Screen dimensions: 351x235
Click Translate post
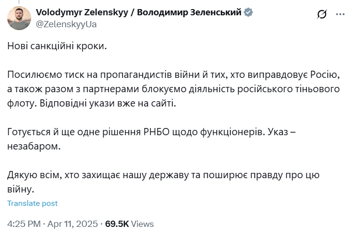pyautogui.click(x=33, y=203)
